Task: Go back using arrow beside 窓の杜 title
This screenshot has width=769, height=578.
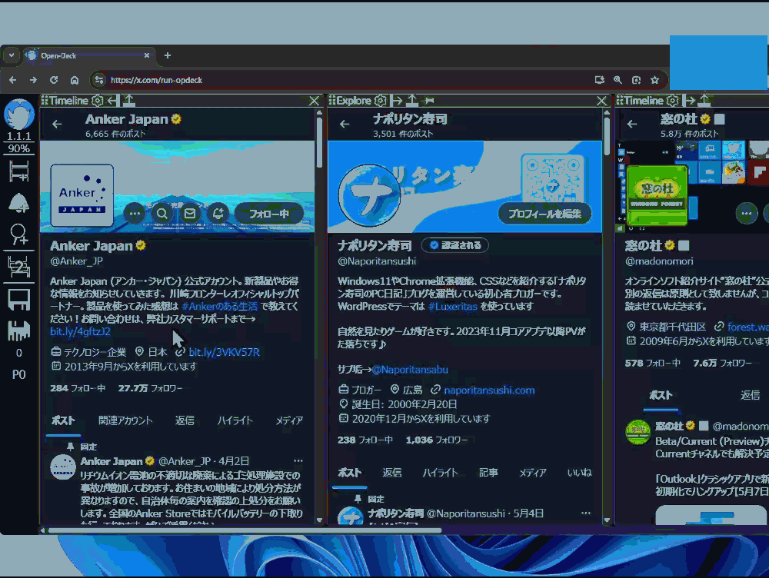Action: [632, 124]
